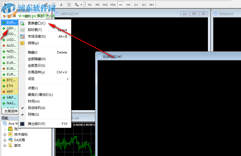Select the equidistant channel tool

[x=46, y=5]
